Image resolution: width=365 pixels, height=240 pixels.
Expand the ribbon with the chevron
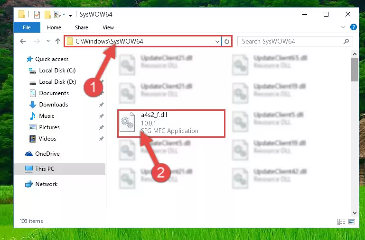(343, 27)
